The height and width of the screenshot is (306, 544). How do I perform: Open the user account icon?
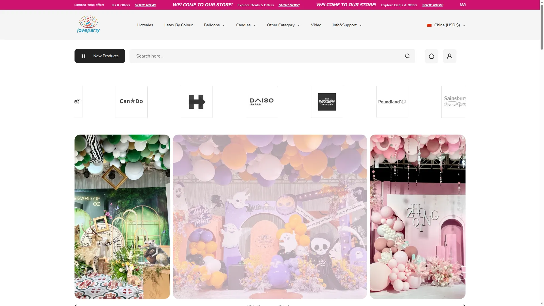(449, 56)
